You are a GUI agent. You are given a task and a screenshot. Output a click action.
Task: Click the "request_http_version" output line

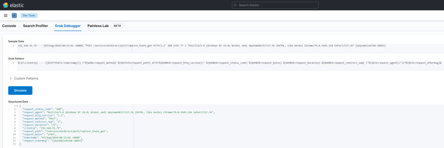44,115
